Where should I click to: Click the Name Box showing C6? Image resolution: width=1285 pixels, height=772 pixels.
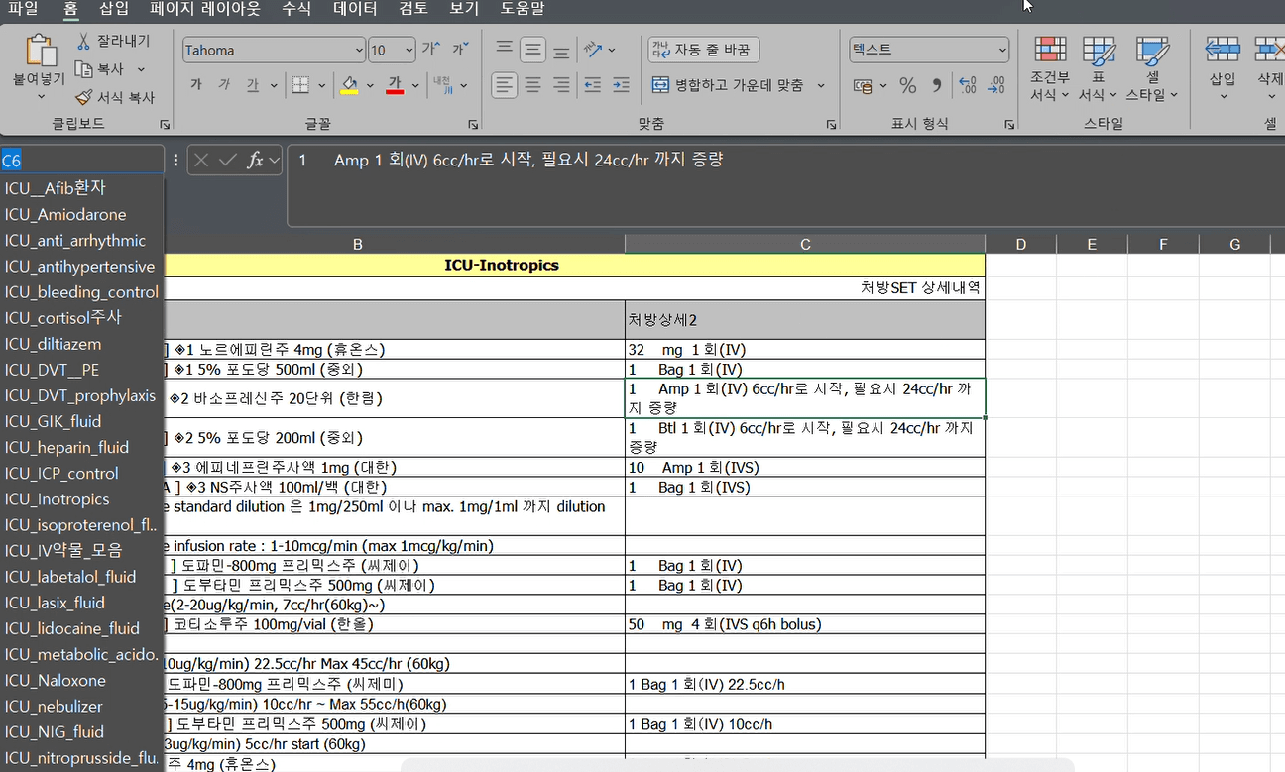pyautogui.click(x=81, y=160)
